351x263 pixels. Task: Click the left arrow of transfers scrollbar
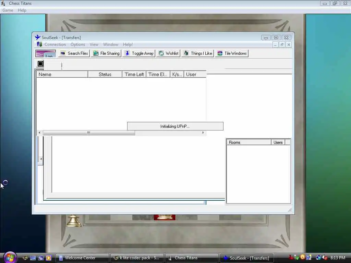39,133
